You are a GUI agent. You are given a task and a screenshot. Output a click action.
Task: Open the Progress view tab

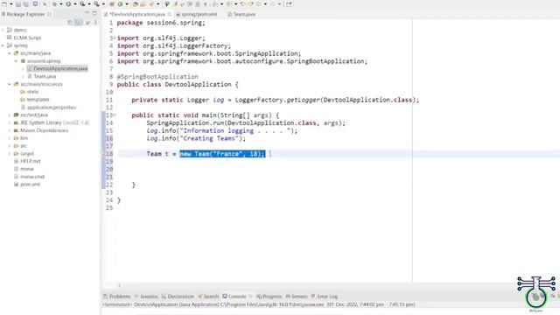269,297
